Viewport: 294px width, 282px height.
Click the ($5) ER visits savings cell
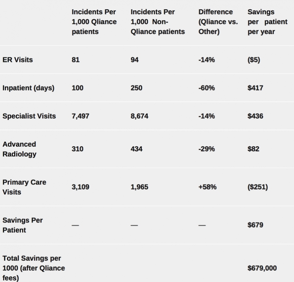click(254, 60)
